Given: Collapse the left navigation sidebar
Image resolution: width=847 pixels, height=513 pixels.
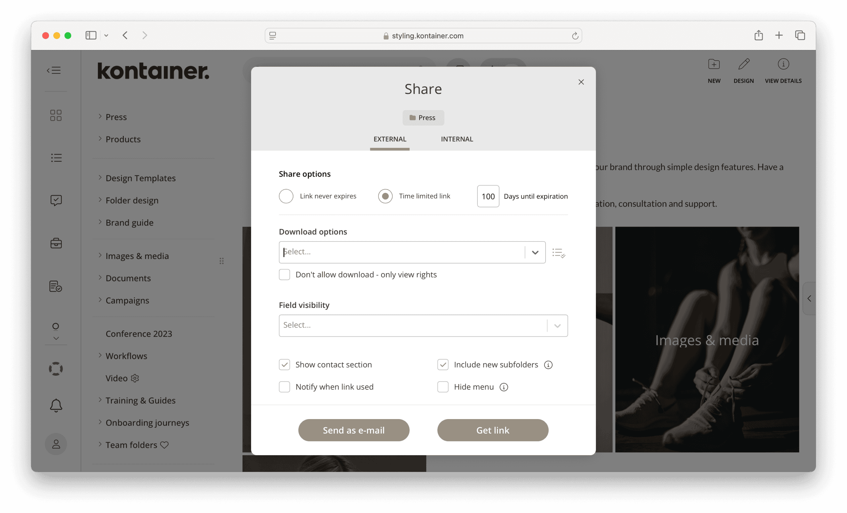Looking at the screenshot, I should [54, 70].
